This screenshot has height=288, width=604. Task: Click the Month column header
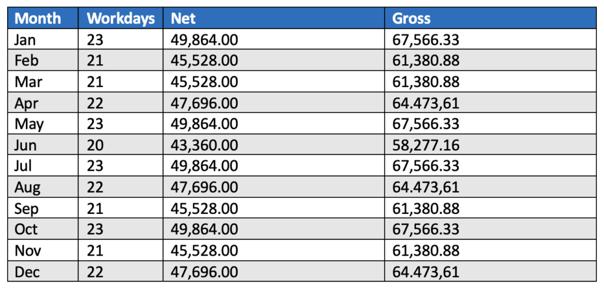(38, 18)
